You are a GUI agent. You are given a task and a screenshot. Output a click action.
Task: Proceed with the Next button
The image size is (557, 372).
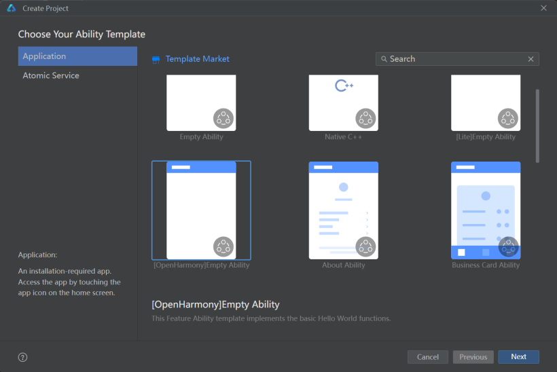[519, 357]
